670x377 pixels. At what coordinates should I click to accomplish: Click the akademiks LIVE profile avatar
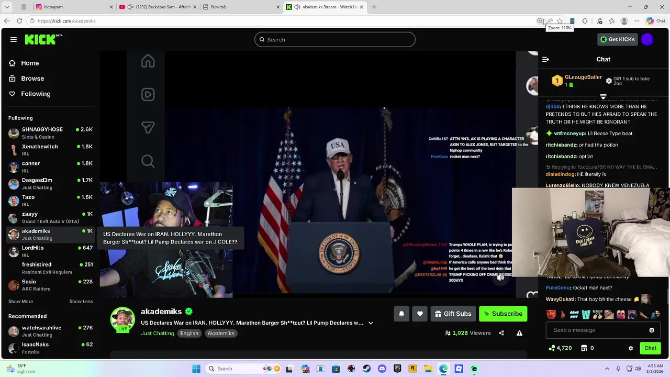coord(122,319)
